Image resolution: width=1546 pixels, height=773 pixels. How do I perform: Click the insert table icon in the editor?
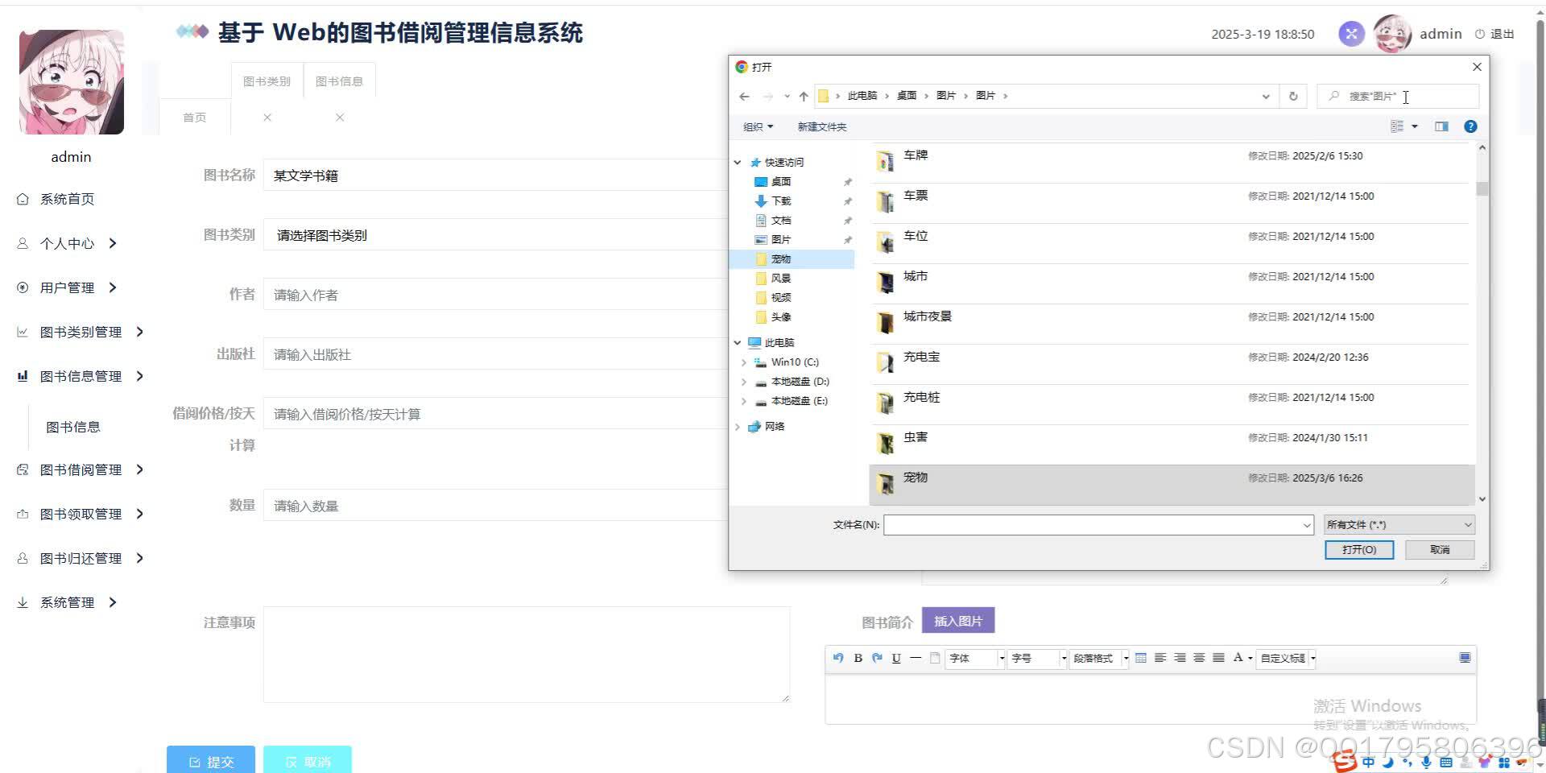click(1141, 658)
